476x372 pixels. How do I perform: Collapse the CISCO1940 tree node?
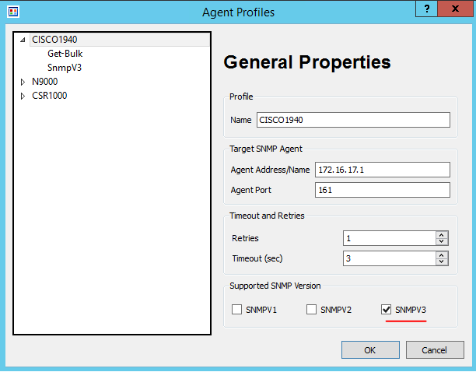coord(23,40)
